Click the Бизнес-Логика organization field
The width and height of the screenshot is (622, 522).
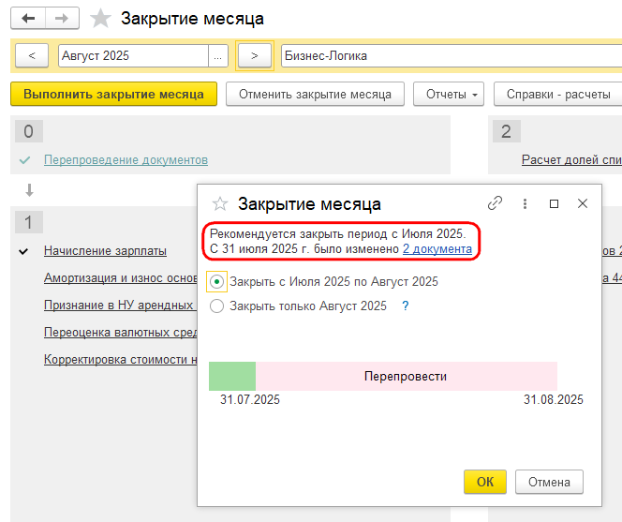click(452, 55)
